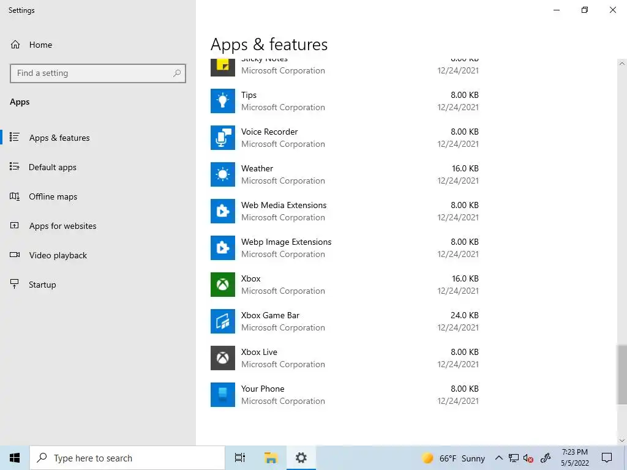Click the Webp Image Extensions icon

point(223,248)
